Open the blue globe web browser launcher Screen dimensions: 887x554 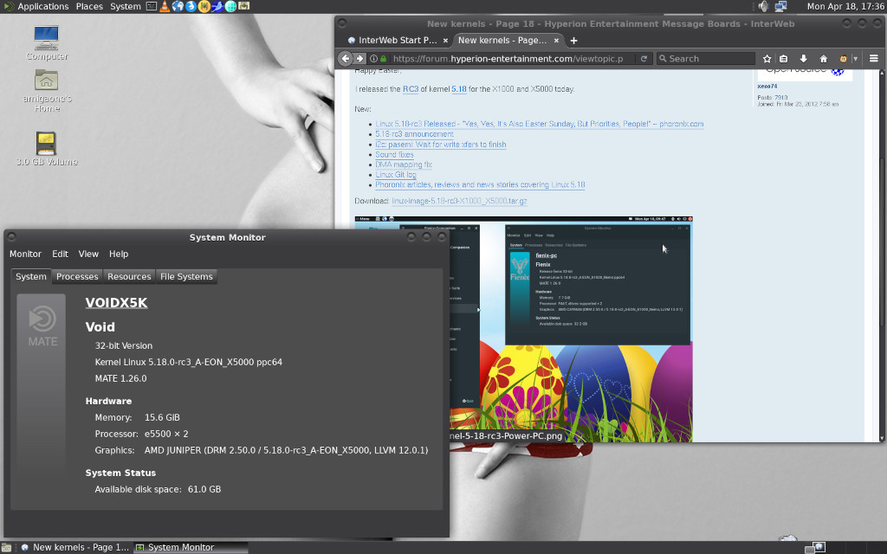(x=178, y=6)
